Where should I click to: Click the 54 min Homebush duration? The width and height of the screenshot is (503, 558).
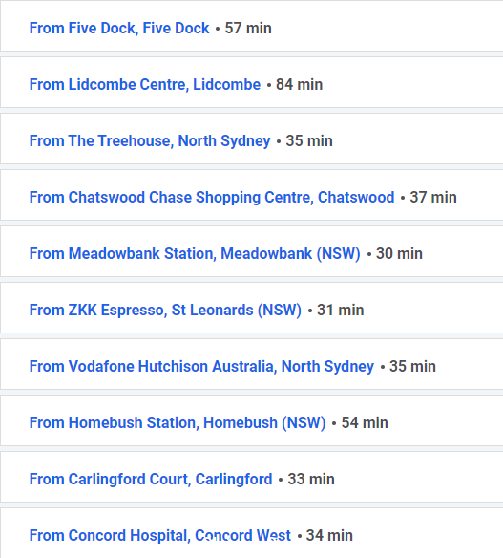pyautogui.click(x=365, y=422)
